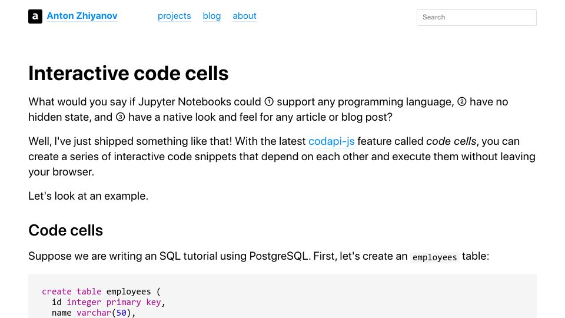Viewport: 565px width, 318px height.
Task: Visit the about page
Action: click(x=244, y=16)
